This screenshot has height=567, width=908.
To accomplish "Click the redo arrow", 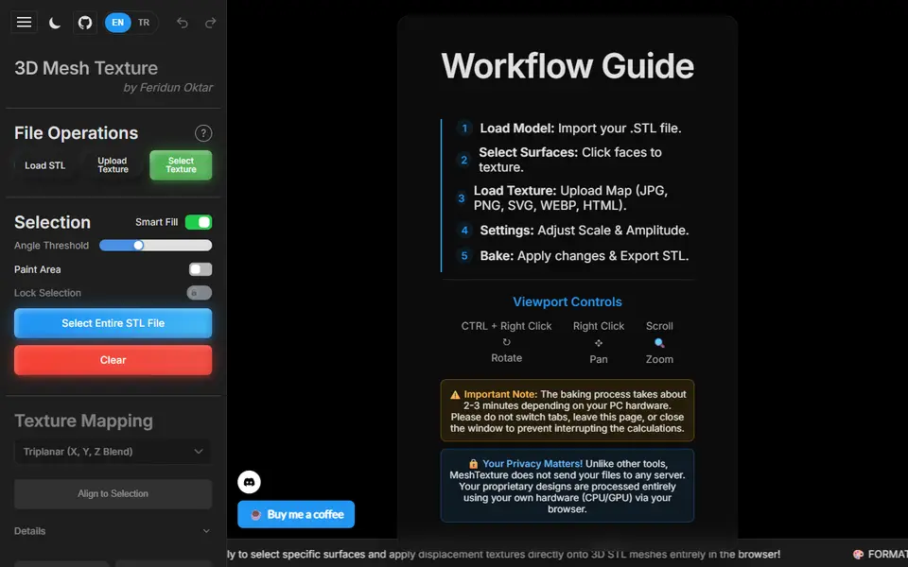I will coord(210,23).
